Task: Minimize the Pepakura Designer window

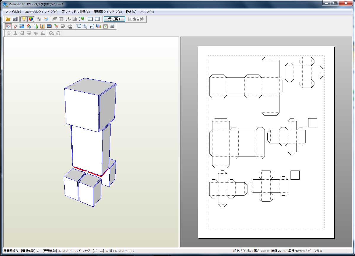Action: [327, 3]
